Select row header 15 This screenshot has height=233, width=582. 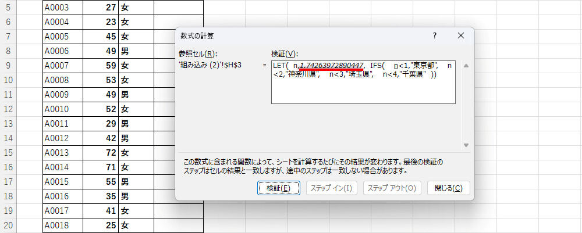(x=8, y=153)
